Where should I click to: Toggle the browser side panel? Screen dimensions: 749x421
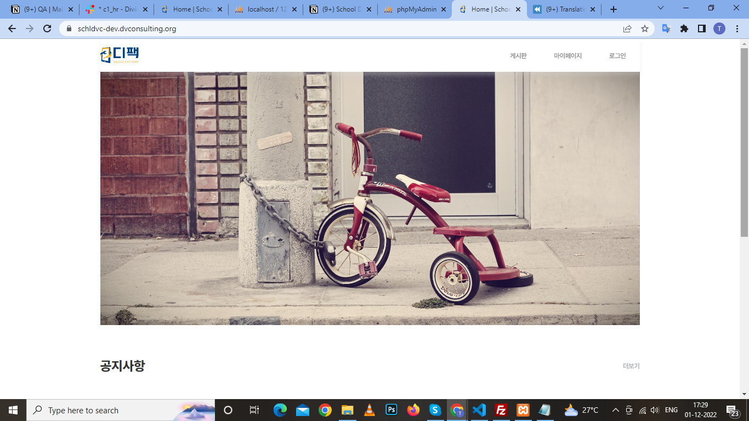click(x=701, y=29)
